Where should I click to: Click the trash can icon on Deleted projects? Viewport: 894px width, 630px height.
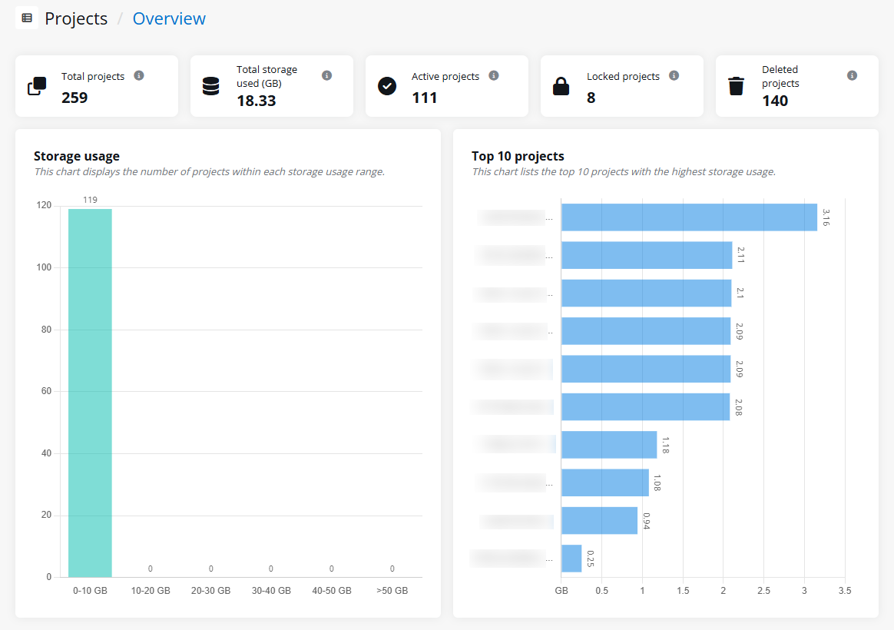[x=737, y=86]
